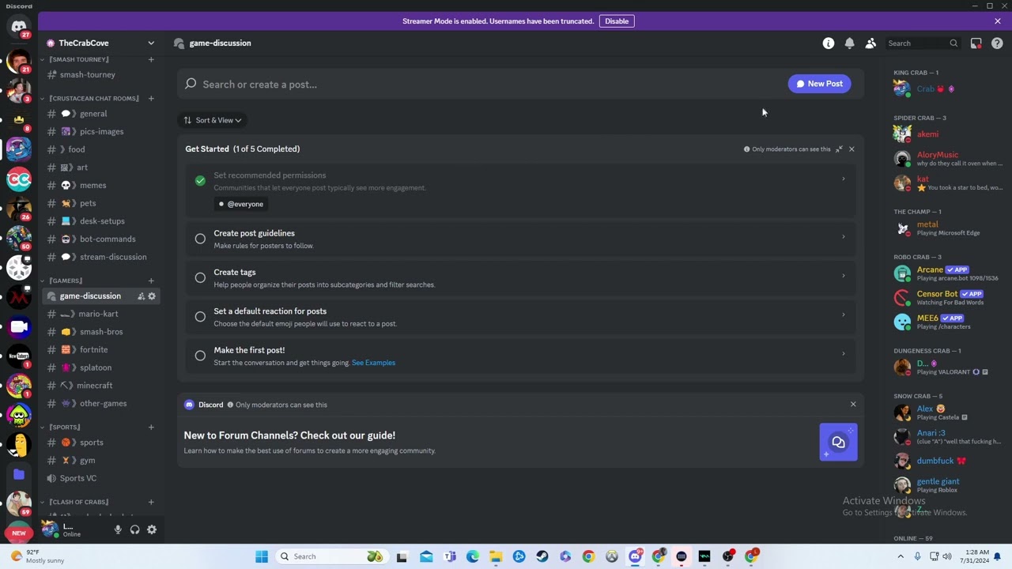Mark Create tags step circle
Viewport: 1012px width, 569px height.
point(200,277)
